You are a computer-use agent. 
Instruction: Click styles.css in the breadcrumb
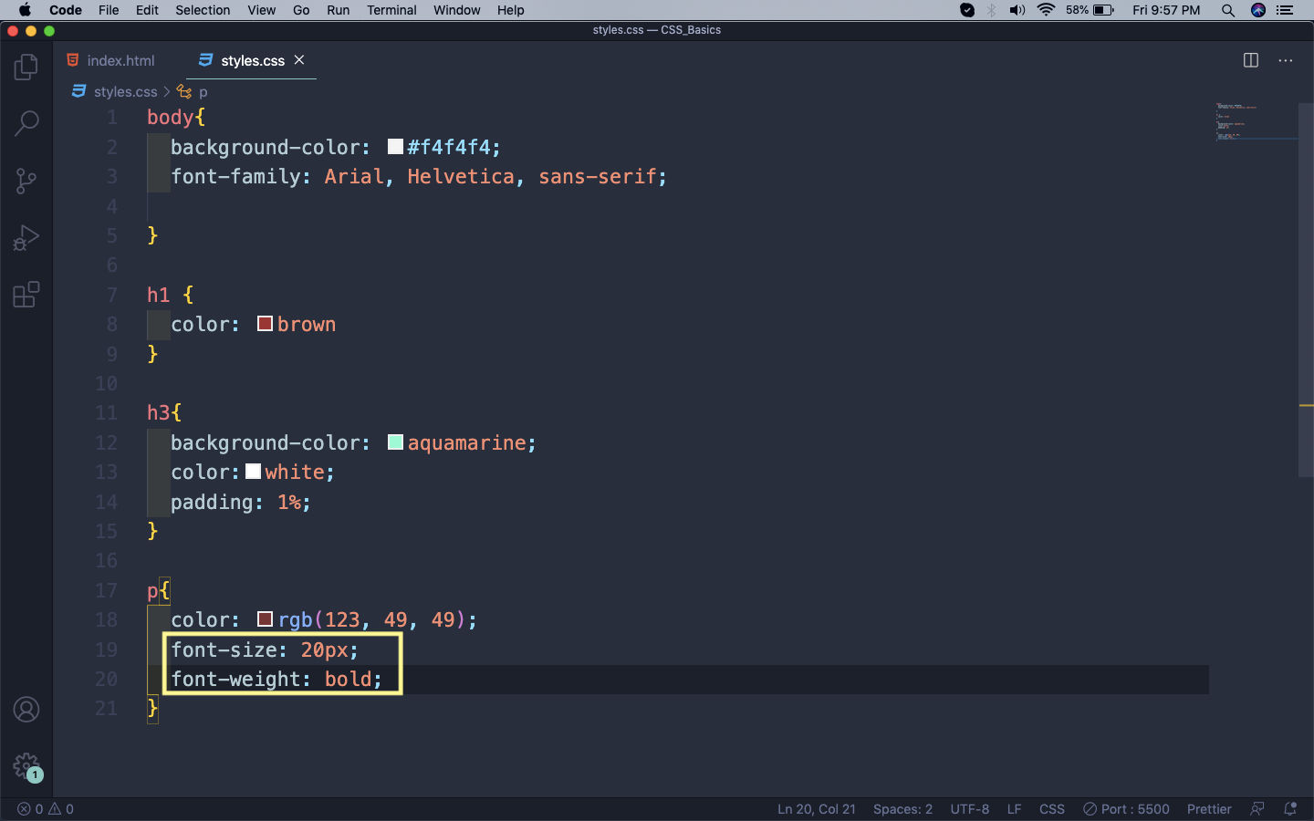click(x=125, y=91)
